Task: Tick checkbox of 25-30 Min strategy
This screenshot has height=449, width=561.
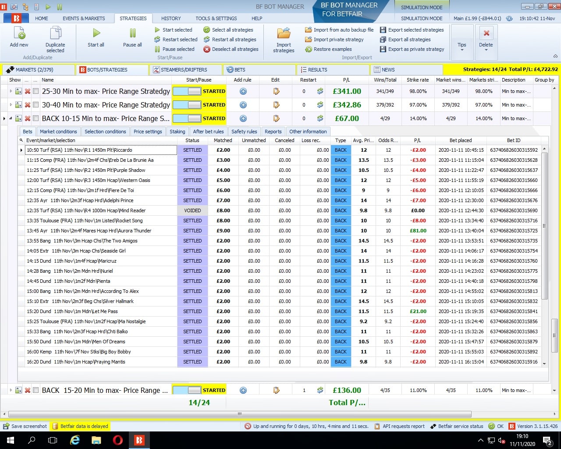Action: tap(36, 91)
